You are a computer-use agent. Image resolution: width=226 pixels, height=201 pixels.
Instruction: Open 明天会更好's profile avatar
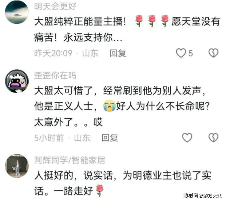tap(17, 12)
